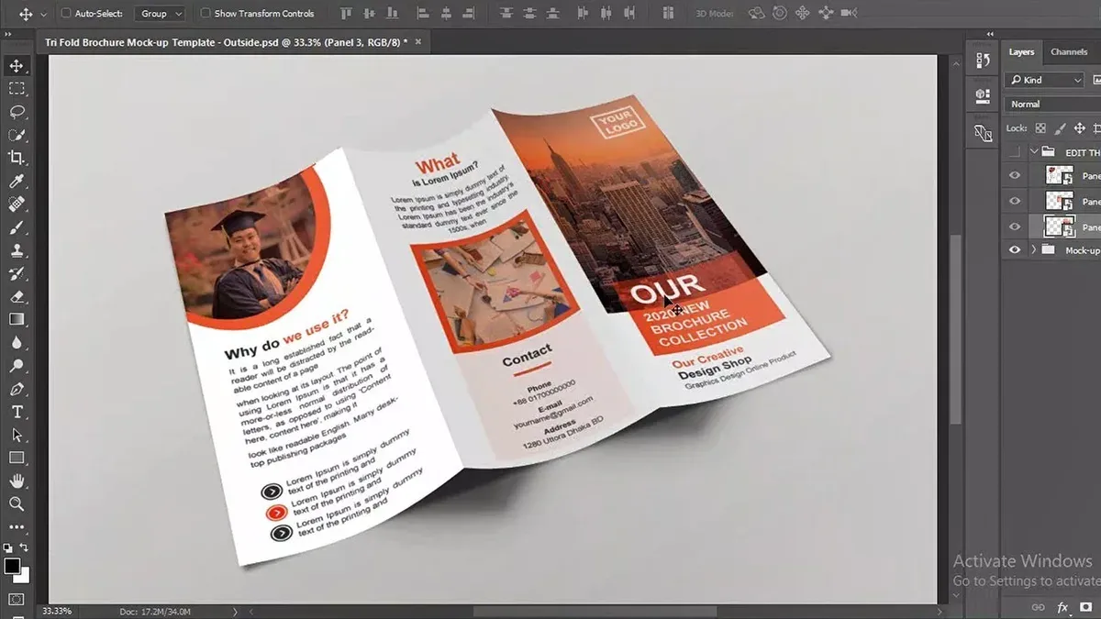Select the Eyedropper tool
Image resolution: width=1101 pixels, height=619 pixels.
tap(17, 182)
